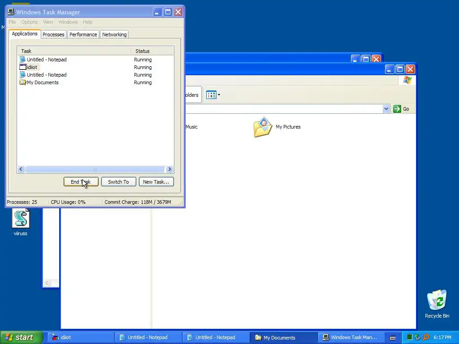Maximize the Task Manager window

(168, 12)
